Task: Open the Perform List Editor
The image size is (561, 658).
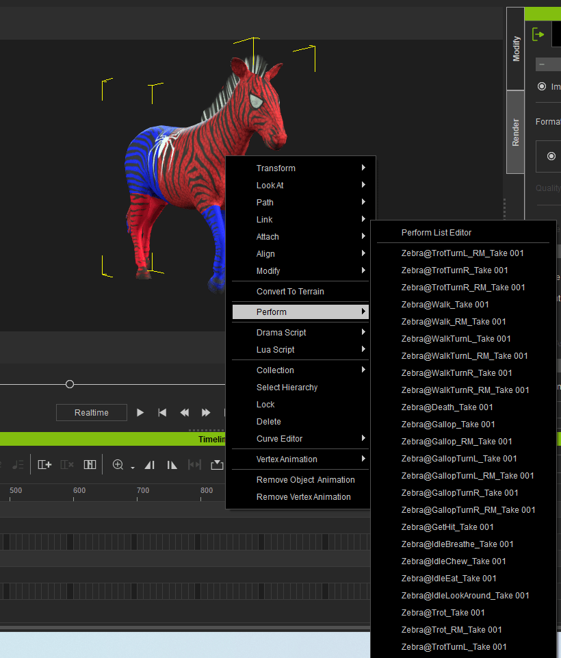Action: (437, 233)
